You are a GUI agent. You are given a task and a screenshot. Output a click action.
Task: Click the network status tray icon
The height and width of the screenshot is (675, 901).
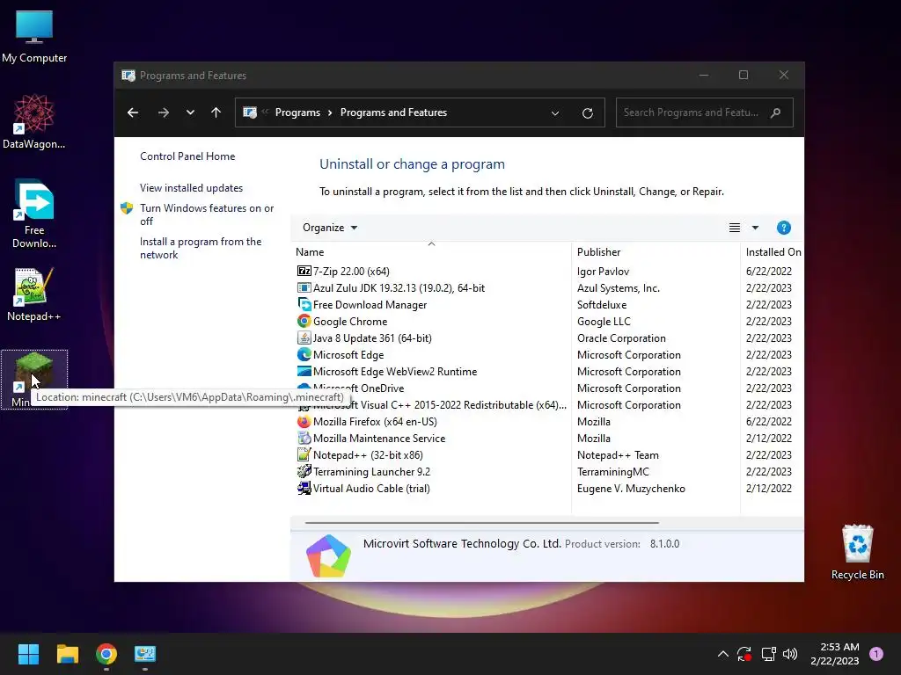(x=768, y=654)
